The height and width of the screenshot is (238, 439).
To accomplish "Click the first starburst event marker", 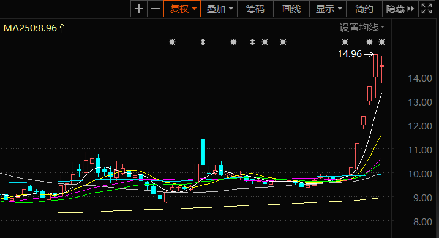I will point(172,42).
